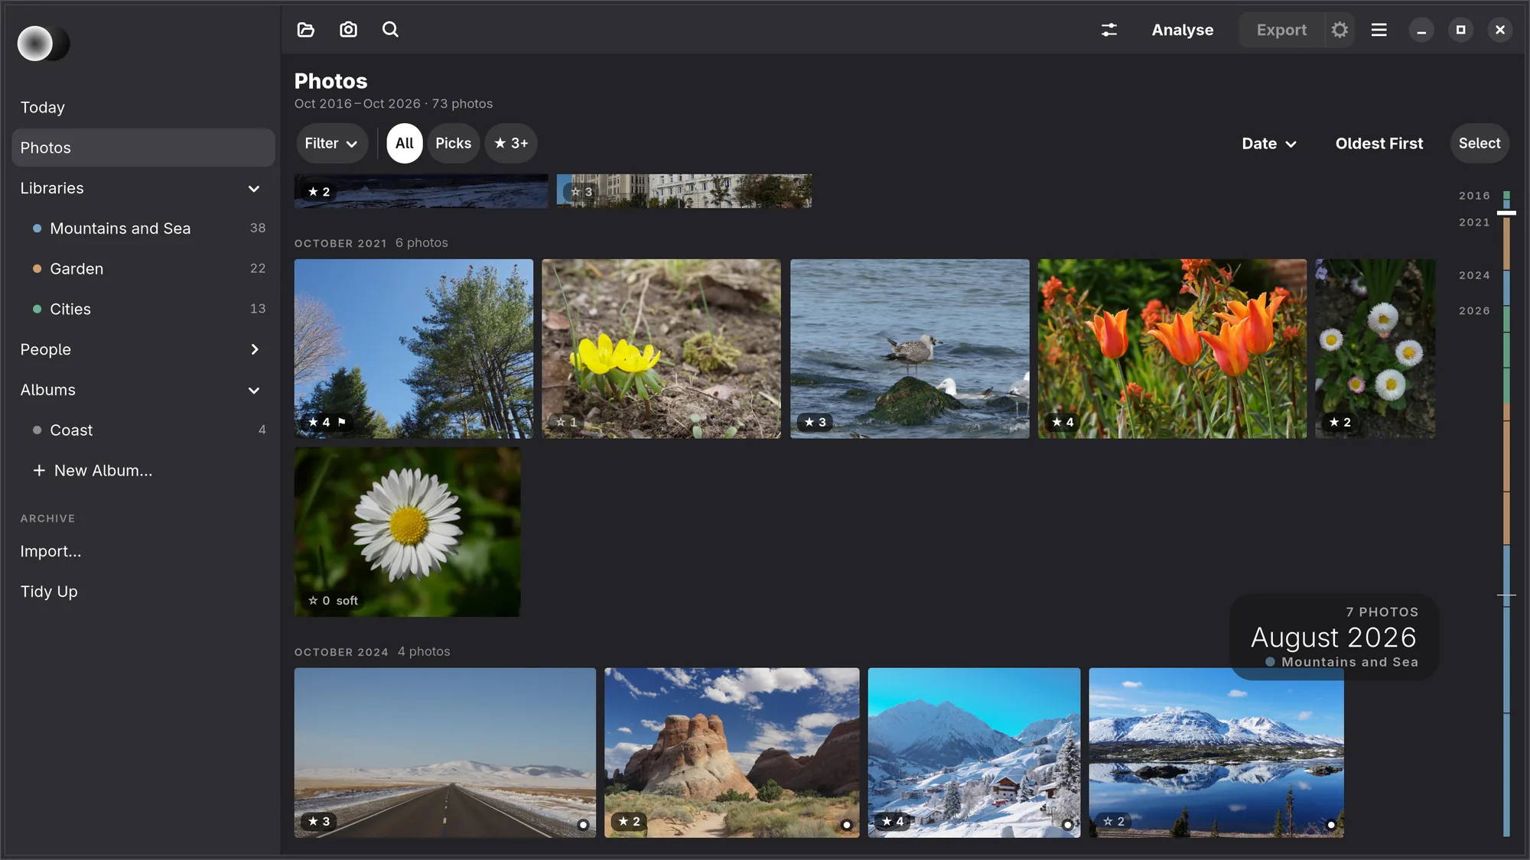Click the orange dot beside Garden library
This screenshot has width=1530, height=860.
click(x=37, y=269)
